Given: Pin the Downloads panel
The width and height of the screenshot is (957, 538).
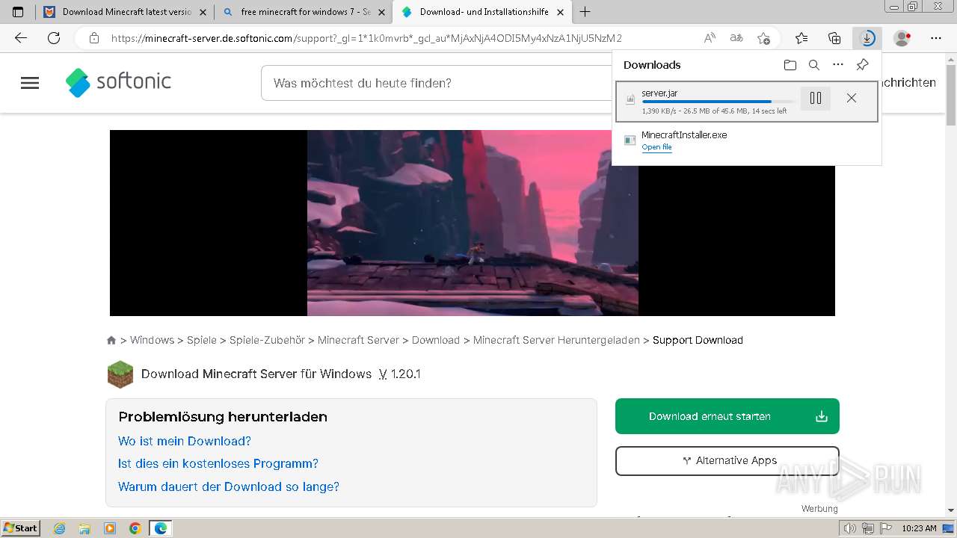Looking at the screenshot, I should click(x=862, y=65).
